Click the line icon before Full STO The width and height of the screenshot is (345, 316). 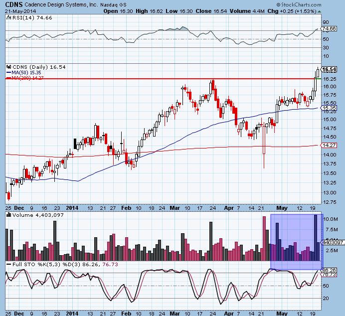tap(8, 264)
